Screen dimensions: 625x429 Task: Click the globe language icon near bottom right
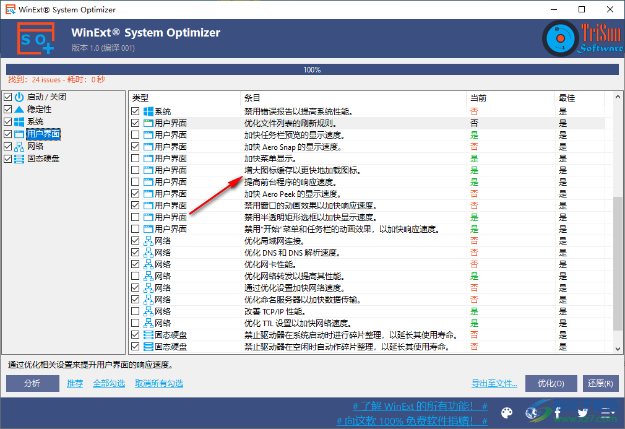(x=532, y=413)
